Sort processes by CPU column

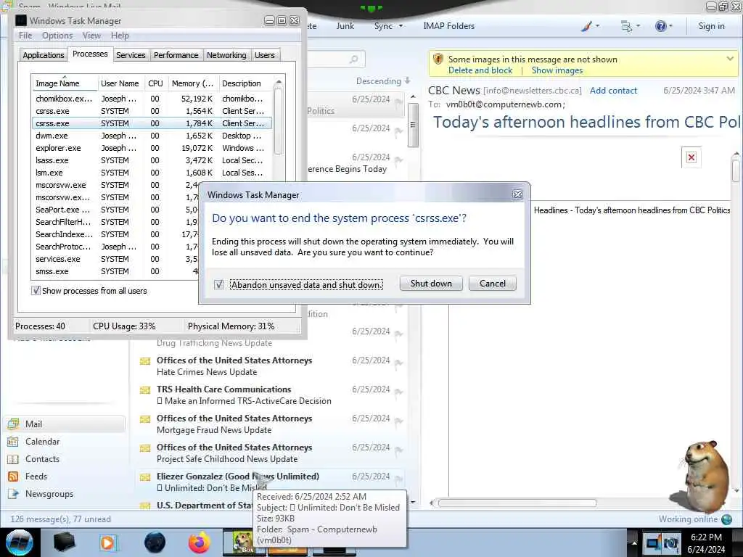155,83
